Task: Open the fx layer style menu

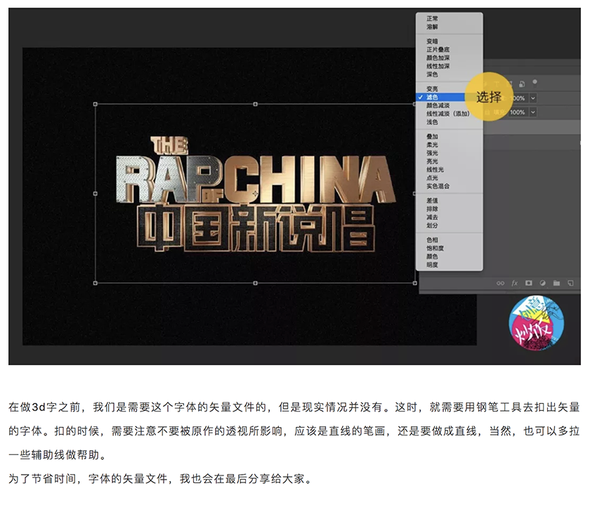Action: click(x=514, y=283)
